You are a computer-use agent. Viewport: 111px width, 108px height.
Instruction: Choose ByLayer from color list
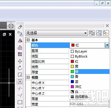pyautogui.click(x=89, y=51)
